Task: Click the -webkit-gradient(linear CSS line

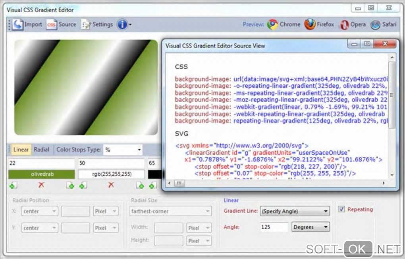Action: tap(281, 107)
